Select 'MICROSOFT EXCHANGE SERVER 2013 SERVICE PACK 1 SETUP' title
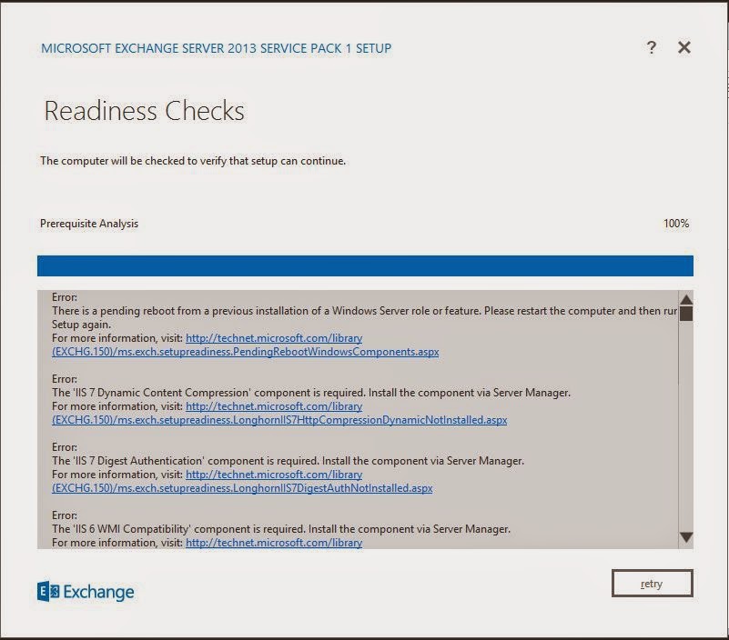 pos(217,48)
